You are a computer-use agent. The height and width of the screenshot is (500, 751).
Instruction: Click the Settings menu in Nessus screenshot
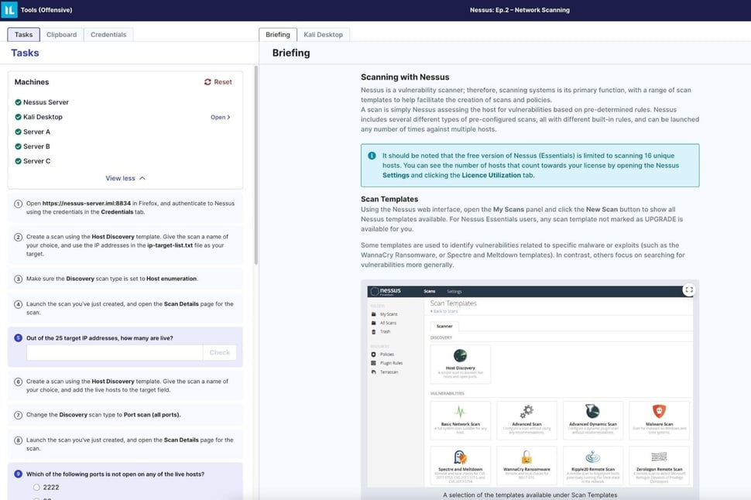pyautogui.click(x=454, y=291)
